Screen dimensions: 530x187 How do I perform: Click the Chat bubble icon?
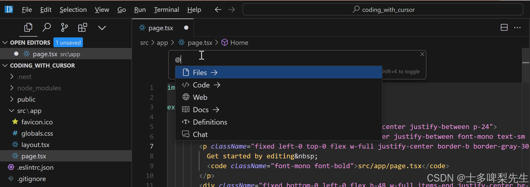click(x=186, y=134)
